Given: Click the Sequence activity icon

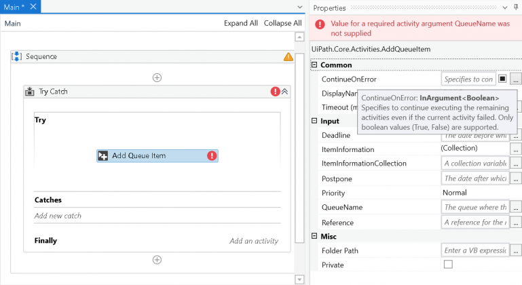Looking at the screenshot, I should (17, 56).
